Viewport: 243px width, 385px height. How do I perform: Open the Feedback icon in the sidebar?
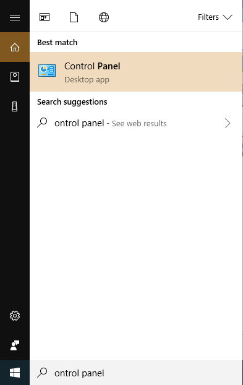pos(15,345)
